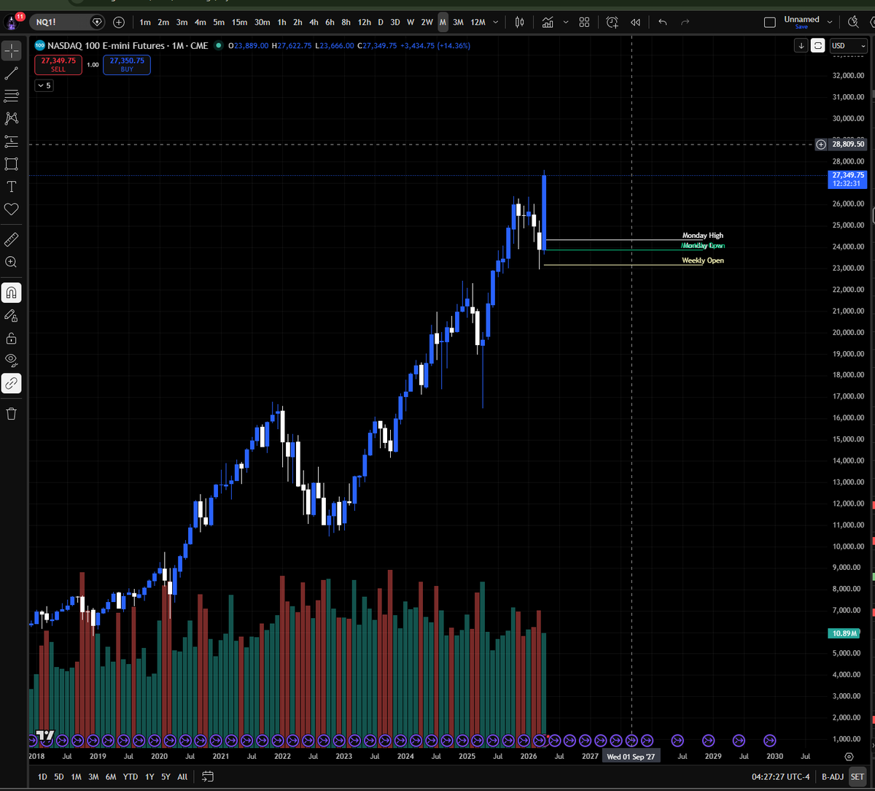
Task: Select the ruler Measure tool
Action: 11,239
